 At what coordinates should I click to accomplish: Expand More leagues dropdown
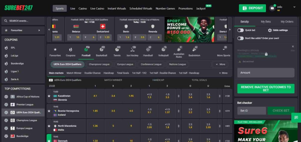tap(220, 64)
